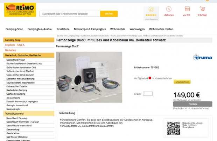This screenshot has height=141, width=217.
Task: Click the merken button
Action: click(192, 104)
